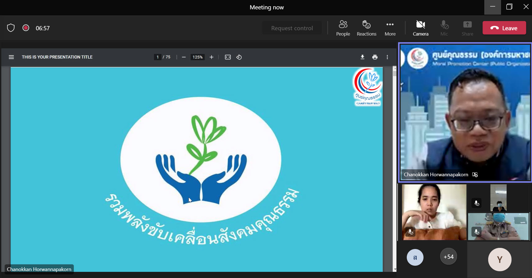
Task: Click the presentation title text
Action: point(57,57)
